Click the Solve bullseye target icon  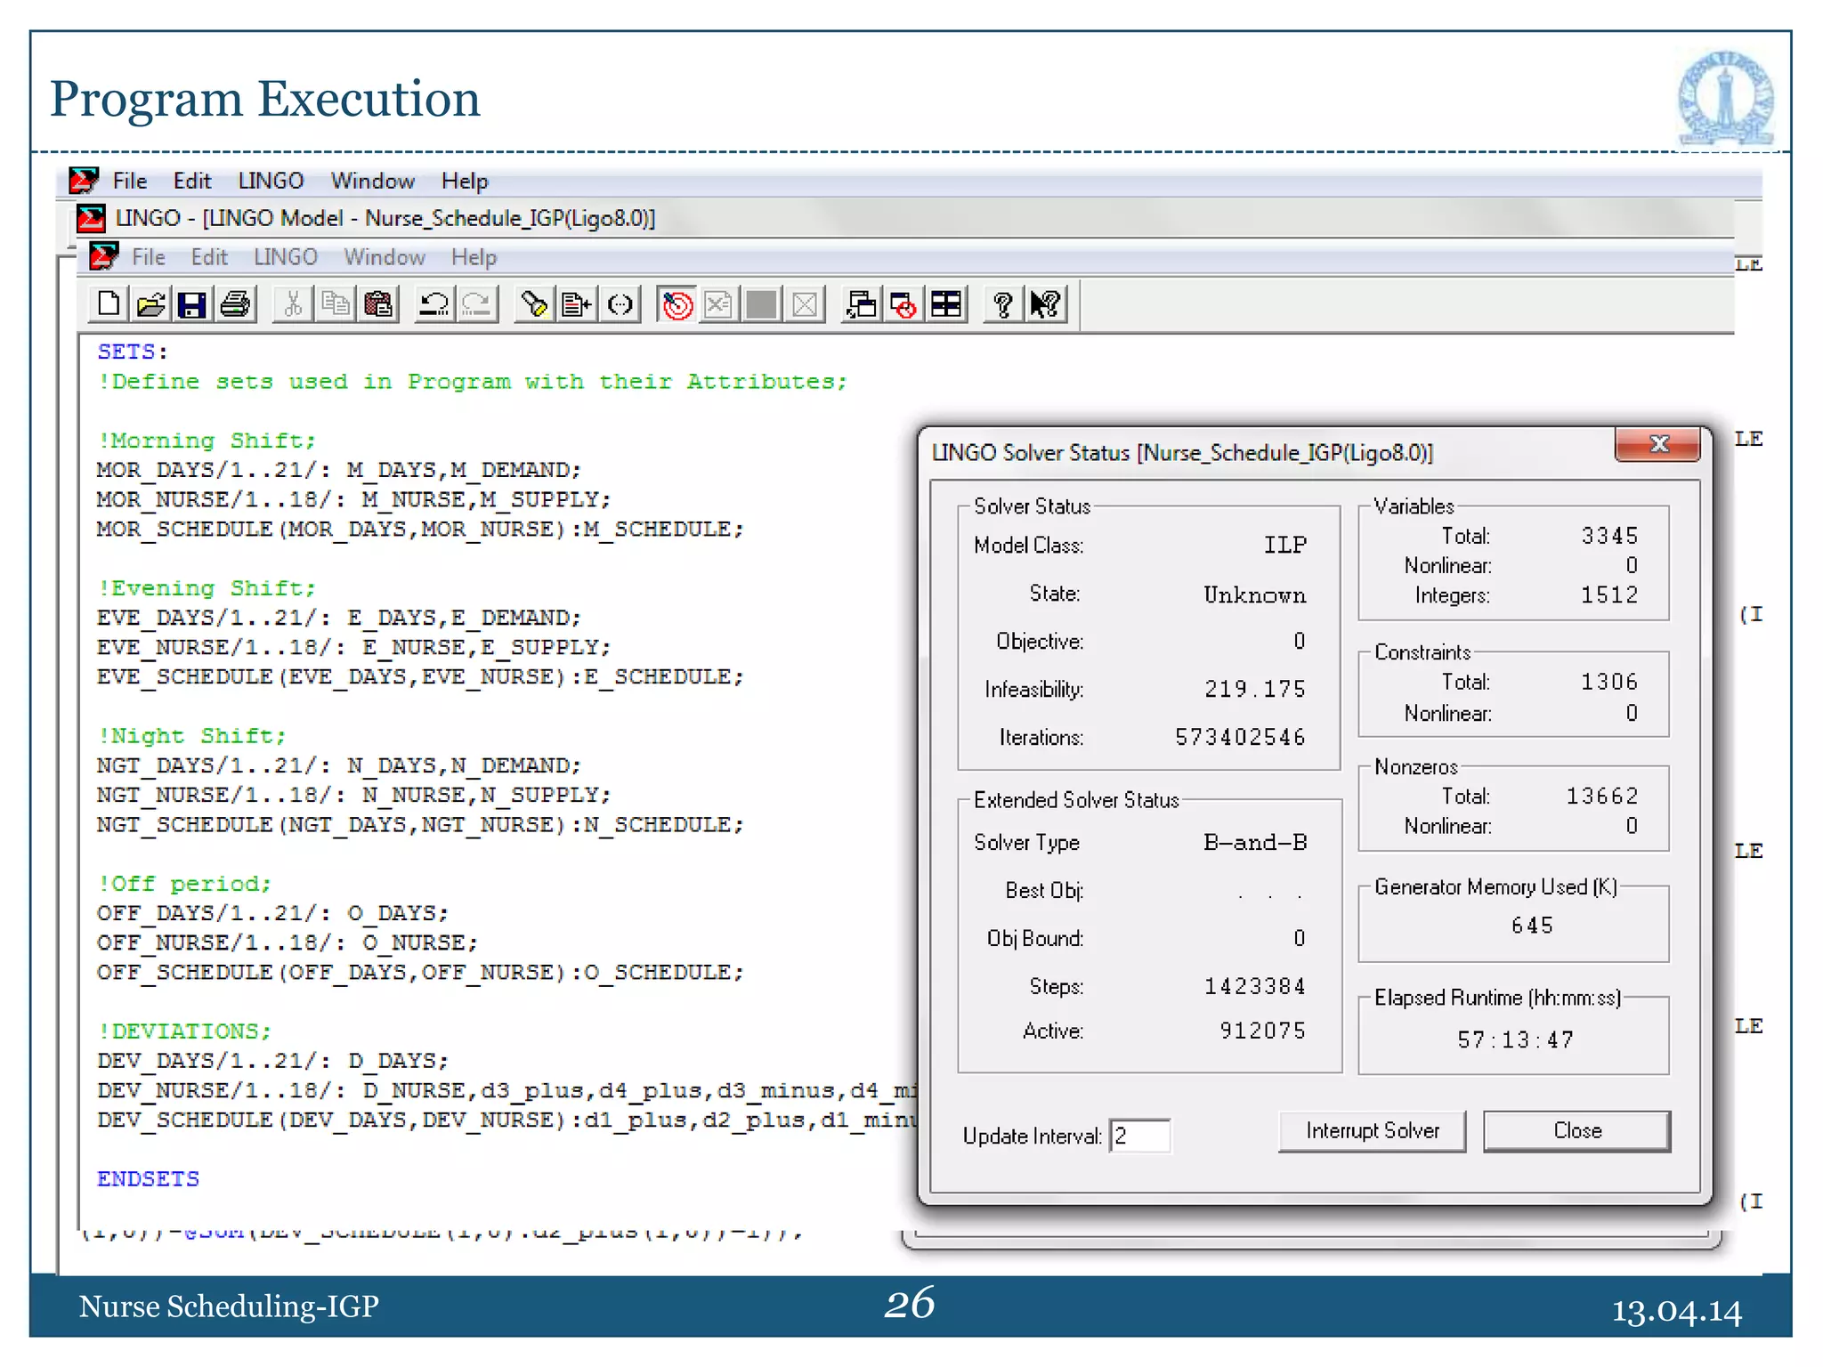[x=677, y=304]
